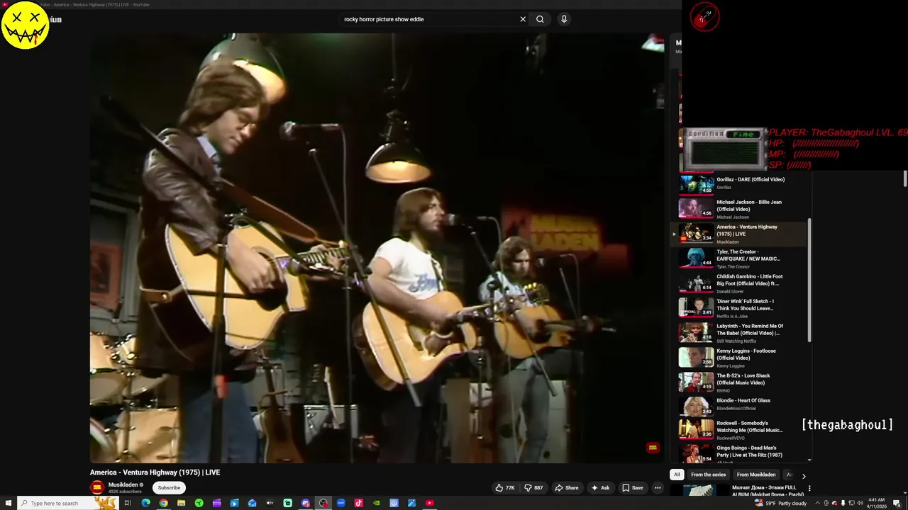Save the video to a playlist
This screenshot has height=510, width=908.
[x=633, y=487]
